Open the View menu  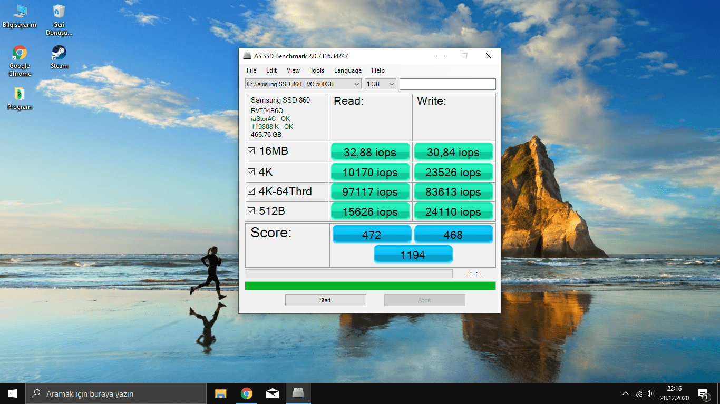click(x=293, y=70)
